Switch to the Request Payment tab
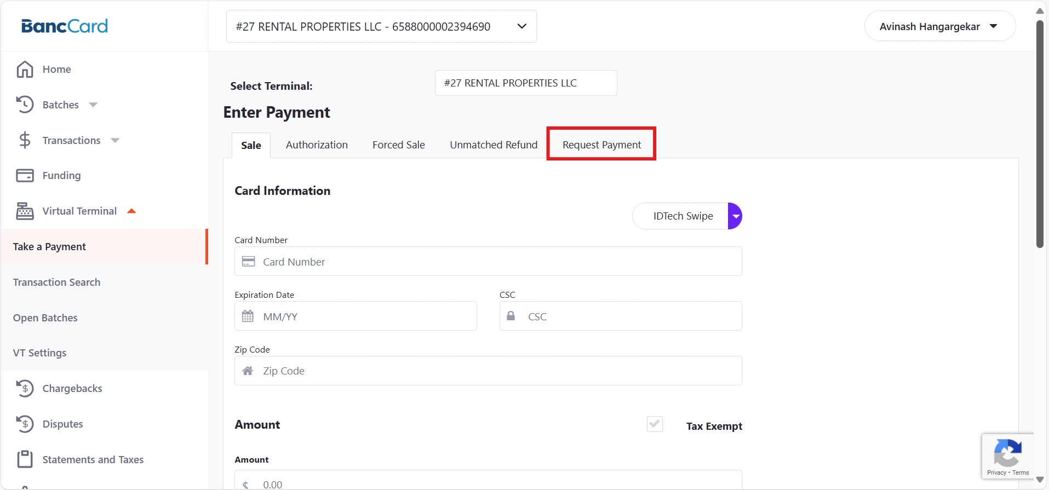The height and width of the screenshot is (490, 1049). [x=601, y=145]
